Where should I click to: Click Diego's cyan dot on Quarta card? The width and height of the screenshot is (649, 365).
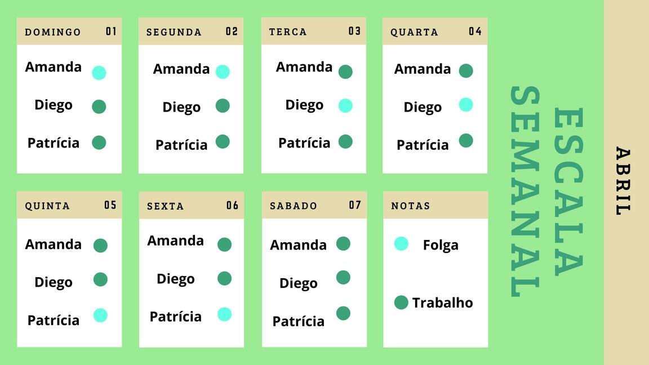466,104
